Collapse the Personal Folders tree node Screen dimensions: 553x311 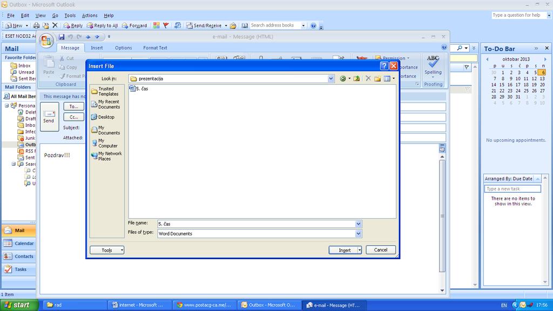[6, 105]
